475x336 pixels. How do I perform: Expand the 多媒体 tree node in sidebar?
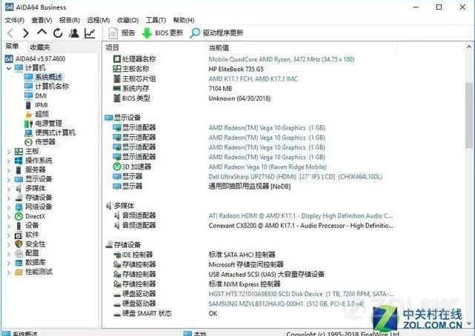(x=8, y=189)
